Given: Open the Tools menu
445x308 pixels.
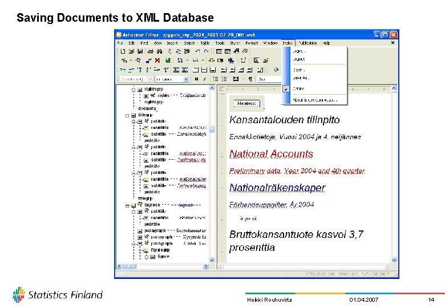Looking at the screenshot, I should [x=220, y=43].
